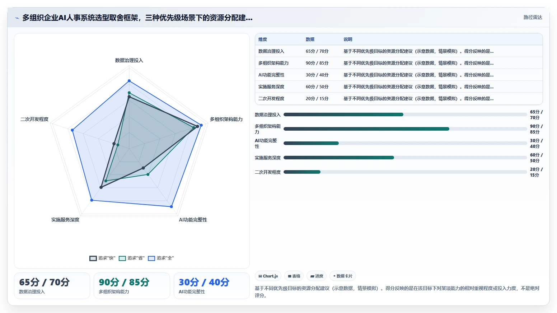Click the radar axis label 二次开发程度
This screenshot has height=313, width=557.
point(34,119)
